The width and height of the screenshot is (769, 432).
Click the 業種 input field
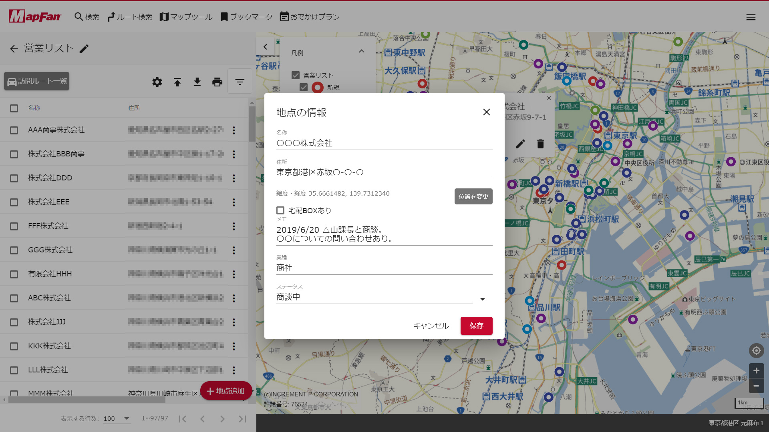click(384, 268)
